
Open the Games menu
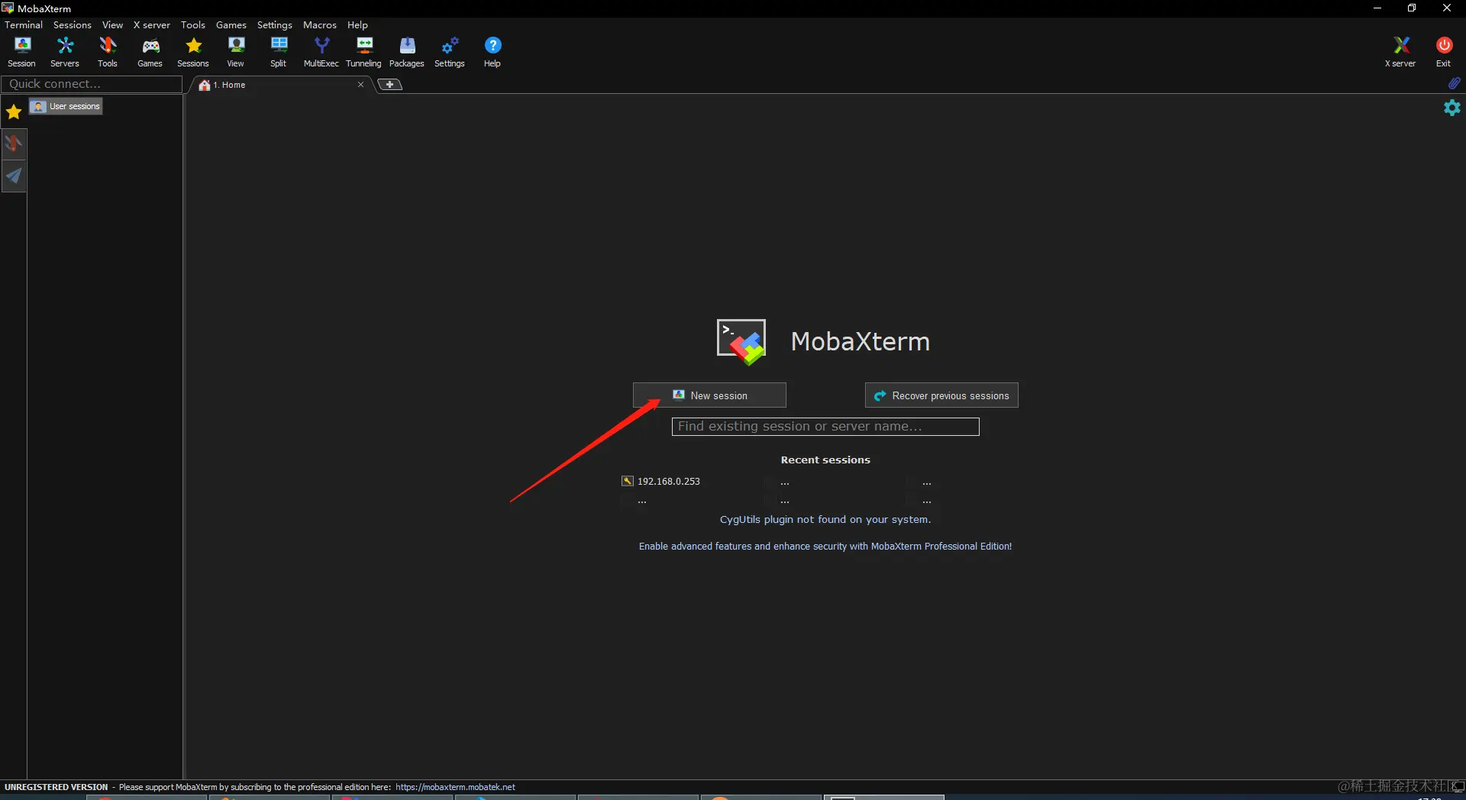pos(231,25)
